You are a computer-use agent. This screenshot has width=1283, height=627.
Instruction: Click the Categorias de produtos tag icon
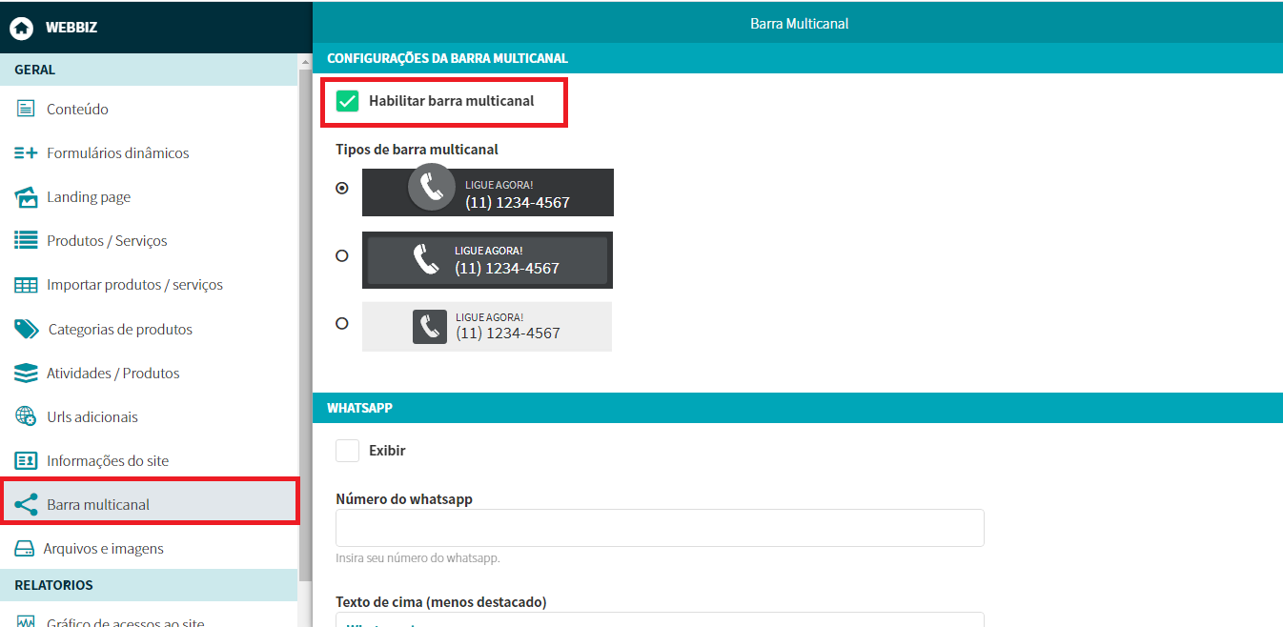pos(26,329)
